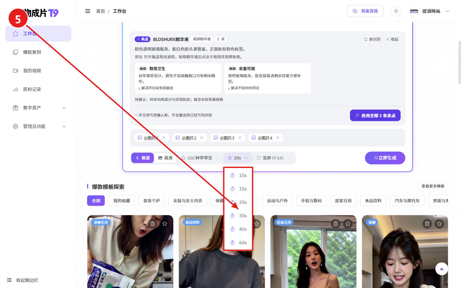Favorite the 保健 template with star
461x288 pixels.
click(x=440, y=224)
